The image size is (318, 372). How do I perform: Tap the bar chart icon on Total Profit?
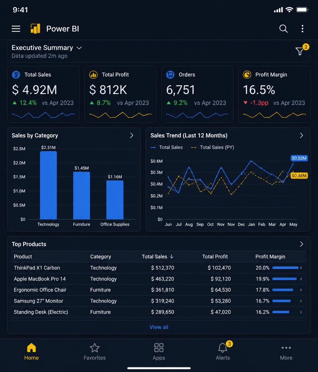(93, 75)
